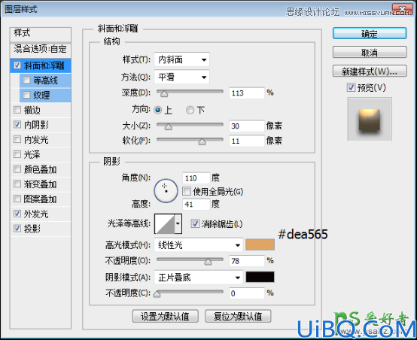Enable 等高线 checkbox

[26, 80]
